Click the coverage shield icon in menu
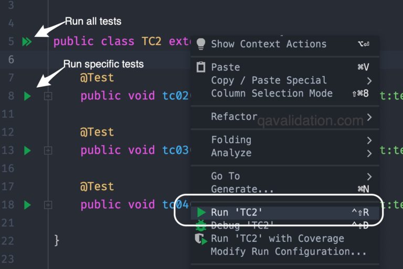 (x=201, y=239)
